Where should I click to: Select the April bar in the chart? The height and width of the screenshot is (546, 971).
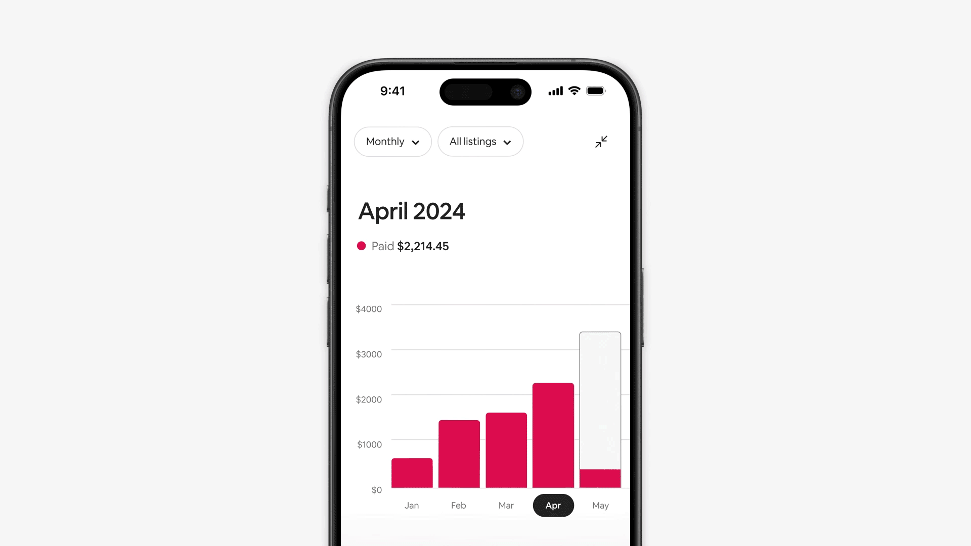coord(552,433)
